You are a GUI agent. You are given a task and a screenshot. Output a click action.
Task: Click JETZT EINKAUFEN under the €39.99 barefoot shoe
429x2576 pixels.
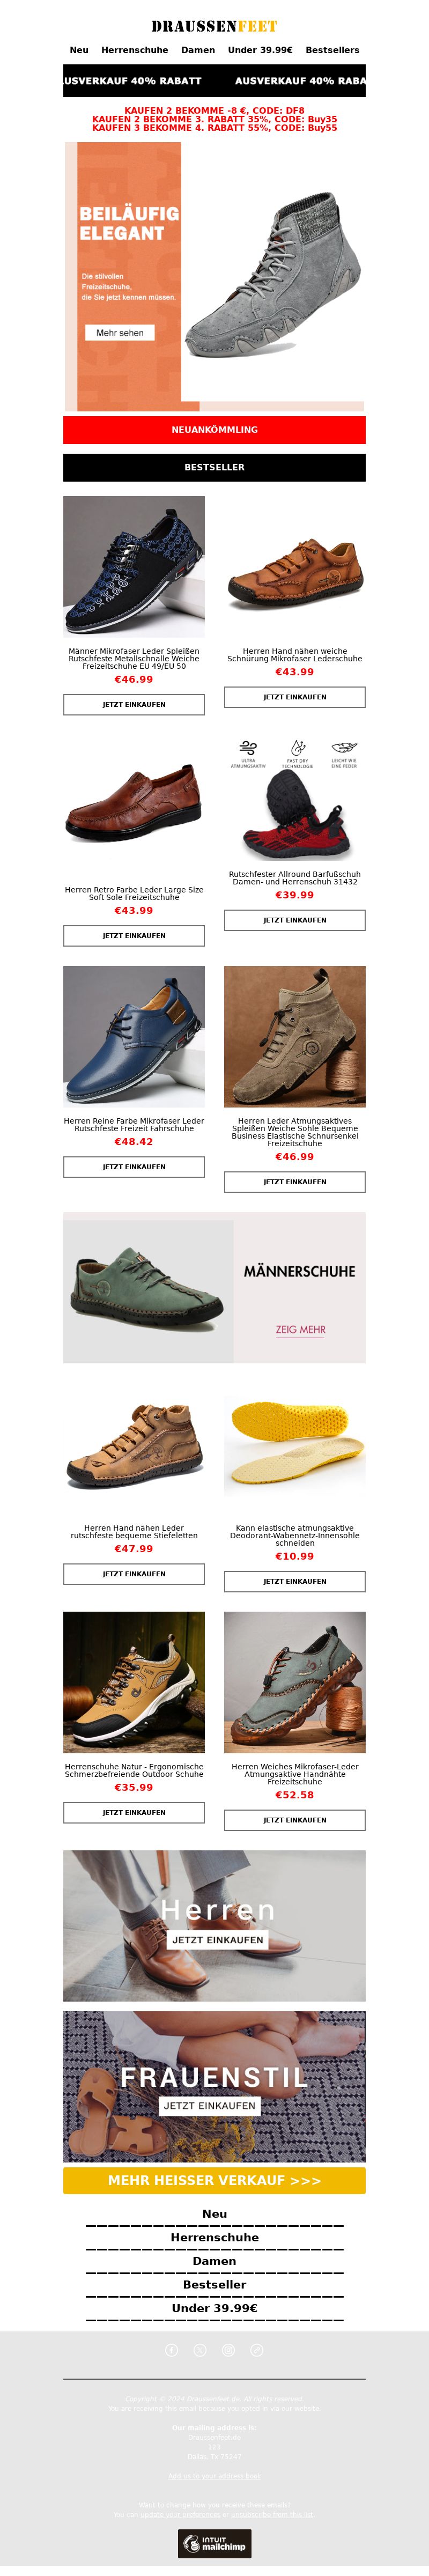(295, 920)
